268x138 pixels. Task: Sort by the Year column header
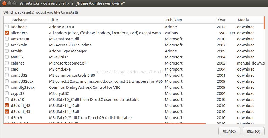226,20
